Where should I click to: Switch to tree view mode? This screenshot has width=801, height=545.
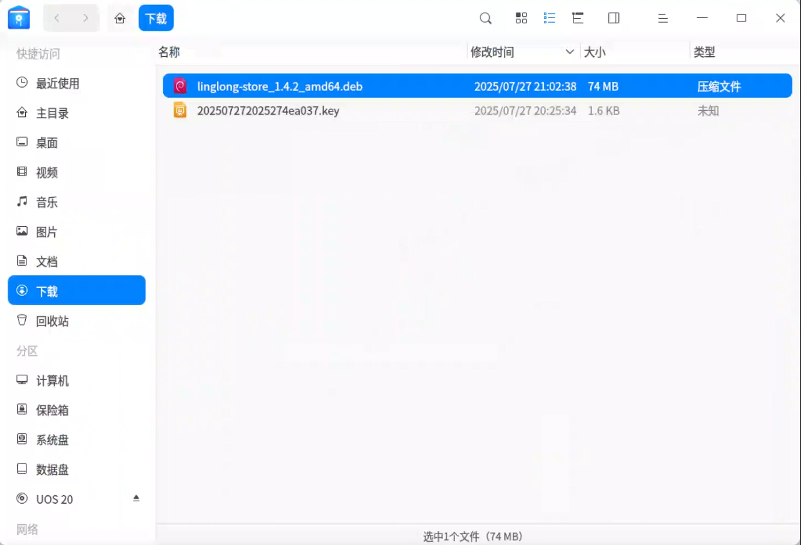coord(577,18)
